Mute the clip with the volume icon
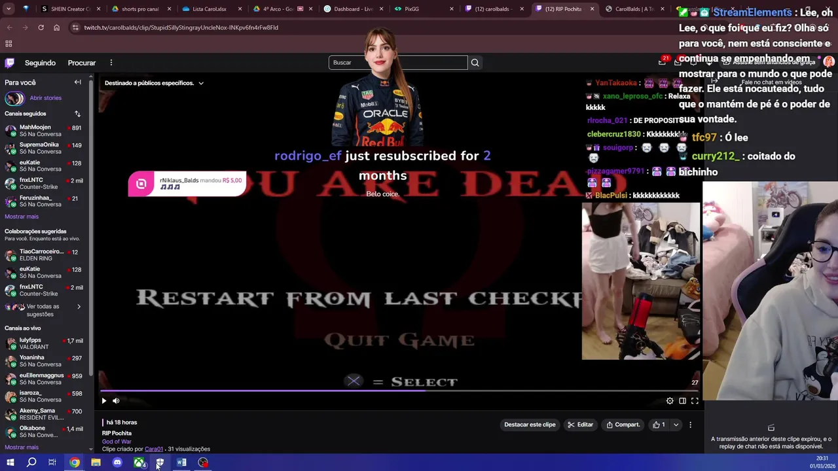 tap(116, 401)
